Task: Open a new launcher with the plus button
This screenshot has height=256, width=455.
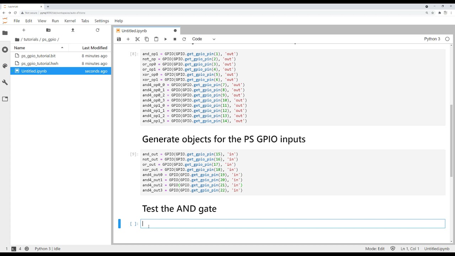Action: coord(24,30)
